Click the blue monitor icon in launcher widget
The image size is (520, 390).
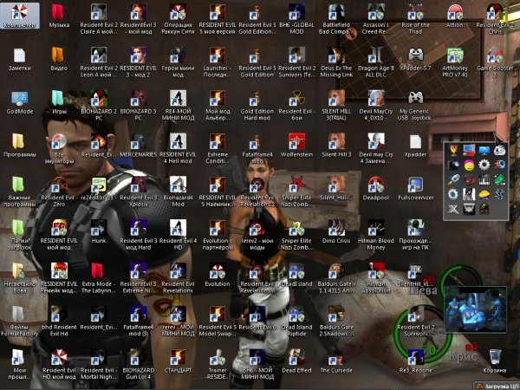tap(484, 150)
